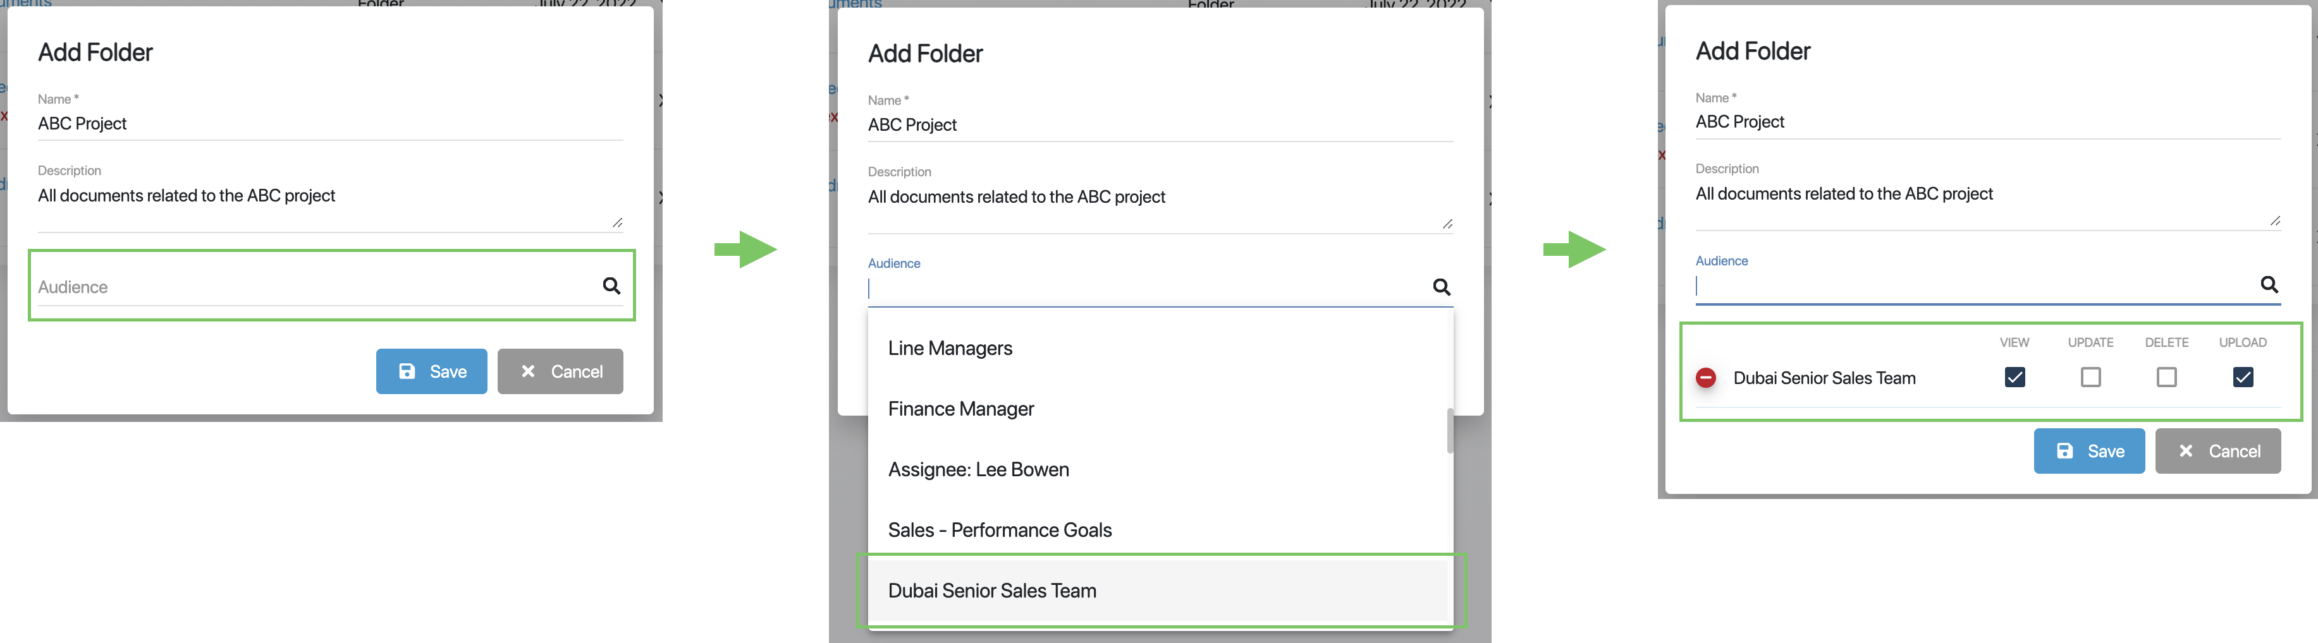Pick Assignee: Lee Bowen from the list
2318x643 pixels.
click(x=978, y=469)
